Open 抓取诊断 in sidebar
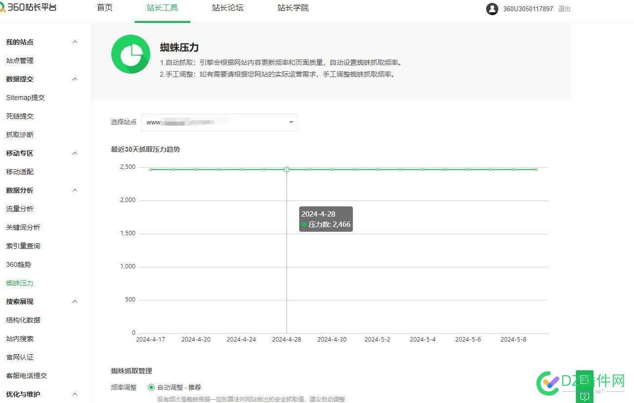 click(20, 135)
